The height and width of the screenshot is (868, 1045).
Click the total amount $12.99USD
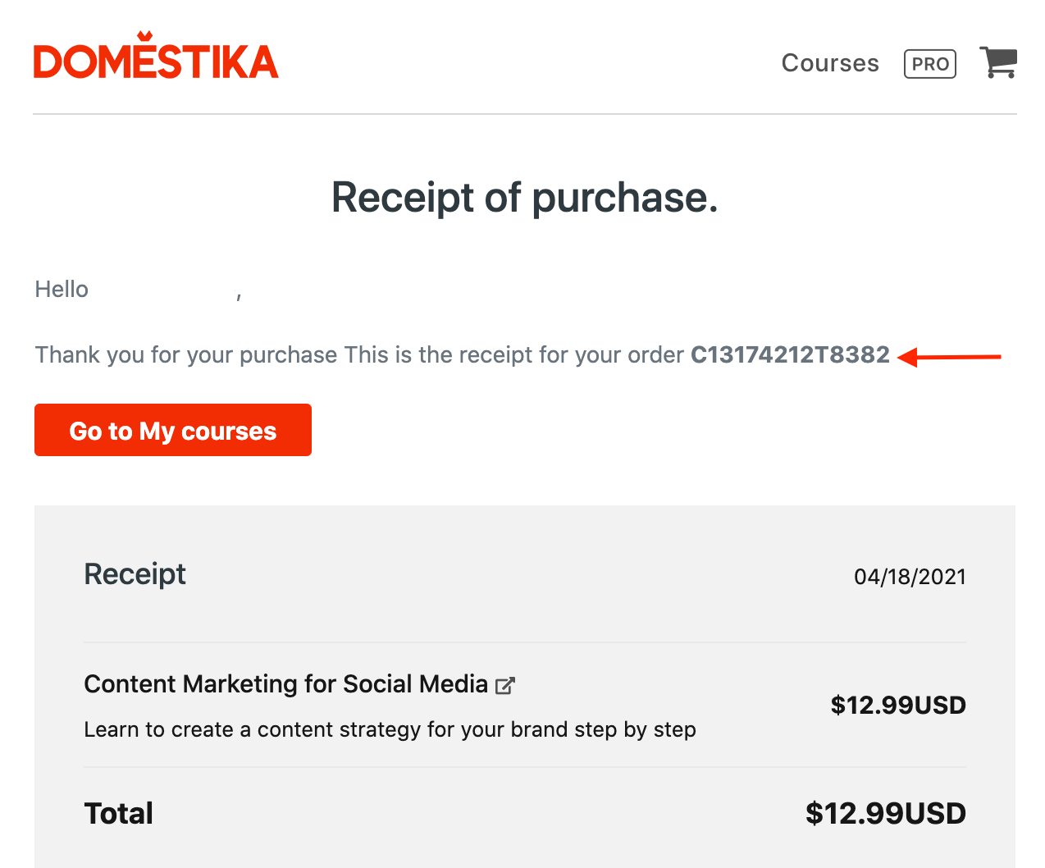[886, 814]
